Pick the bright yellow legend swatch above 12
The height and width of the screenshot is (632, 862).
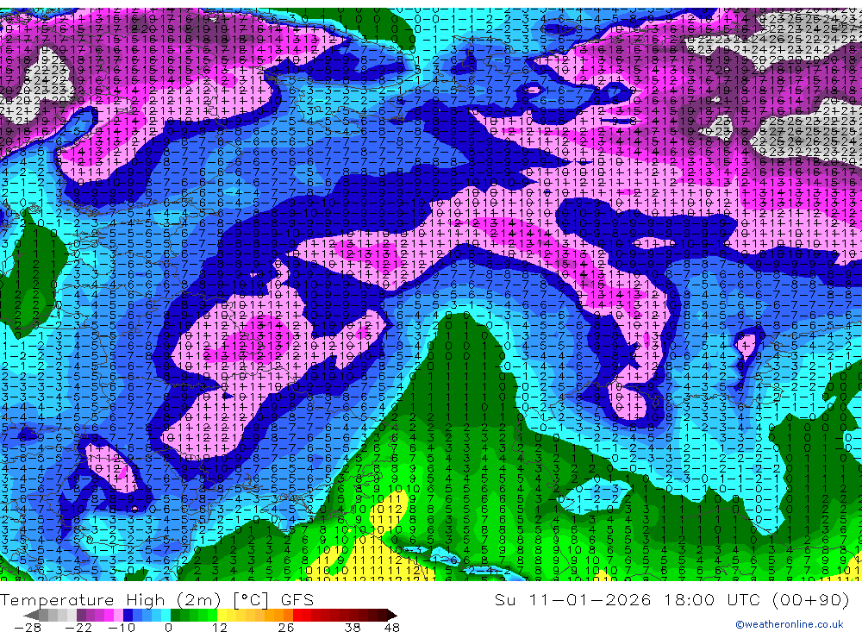pyautogui.click(x=222, y=615)
